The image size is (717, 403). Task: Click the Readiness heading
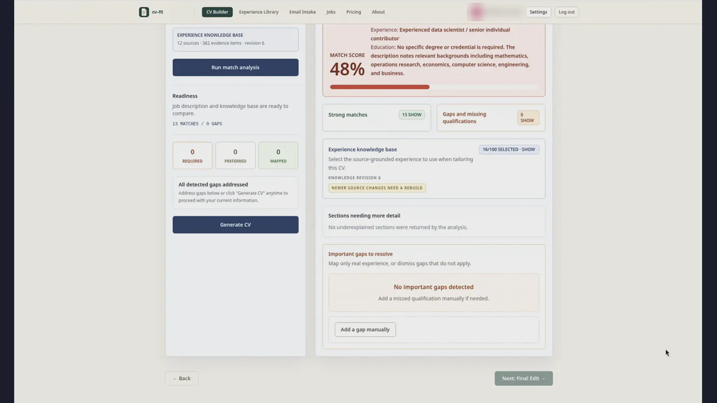coord(185,96)
